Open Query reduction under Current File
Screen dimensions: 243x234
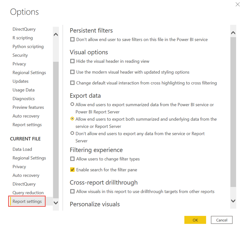[x=28, y=193]
